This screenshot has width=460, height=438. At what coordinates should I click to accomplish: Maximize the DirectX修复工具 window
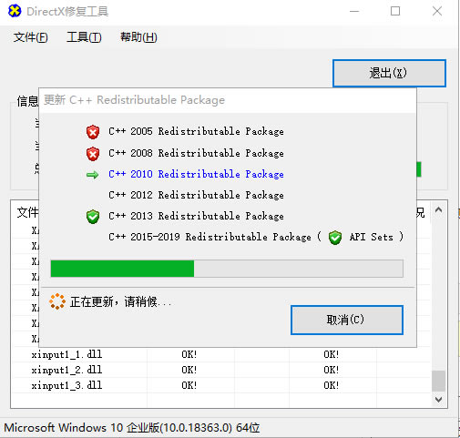click(395, 12)
